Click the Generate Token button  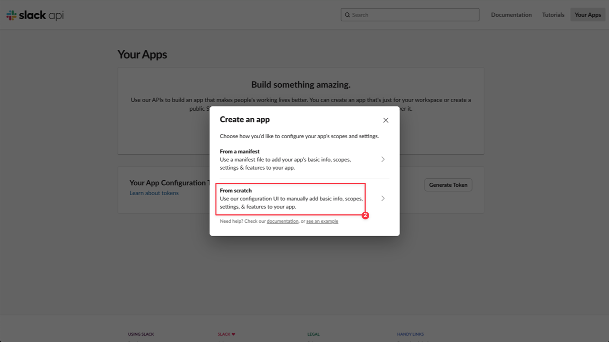click(448, 185)
